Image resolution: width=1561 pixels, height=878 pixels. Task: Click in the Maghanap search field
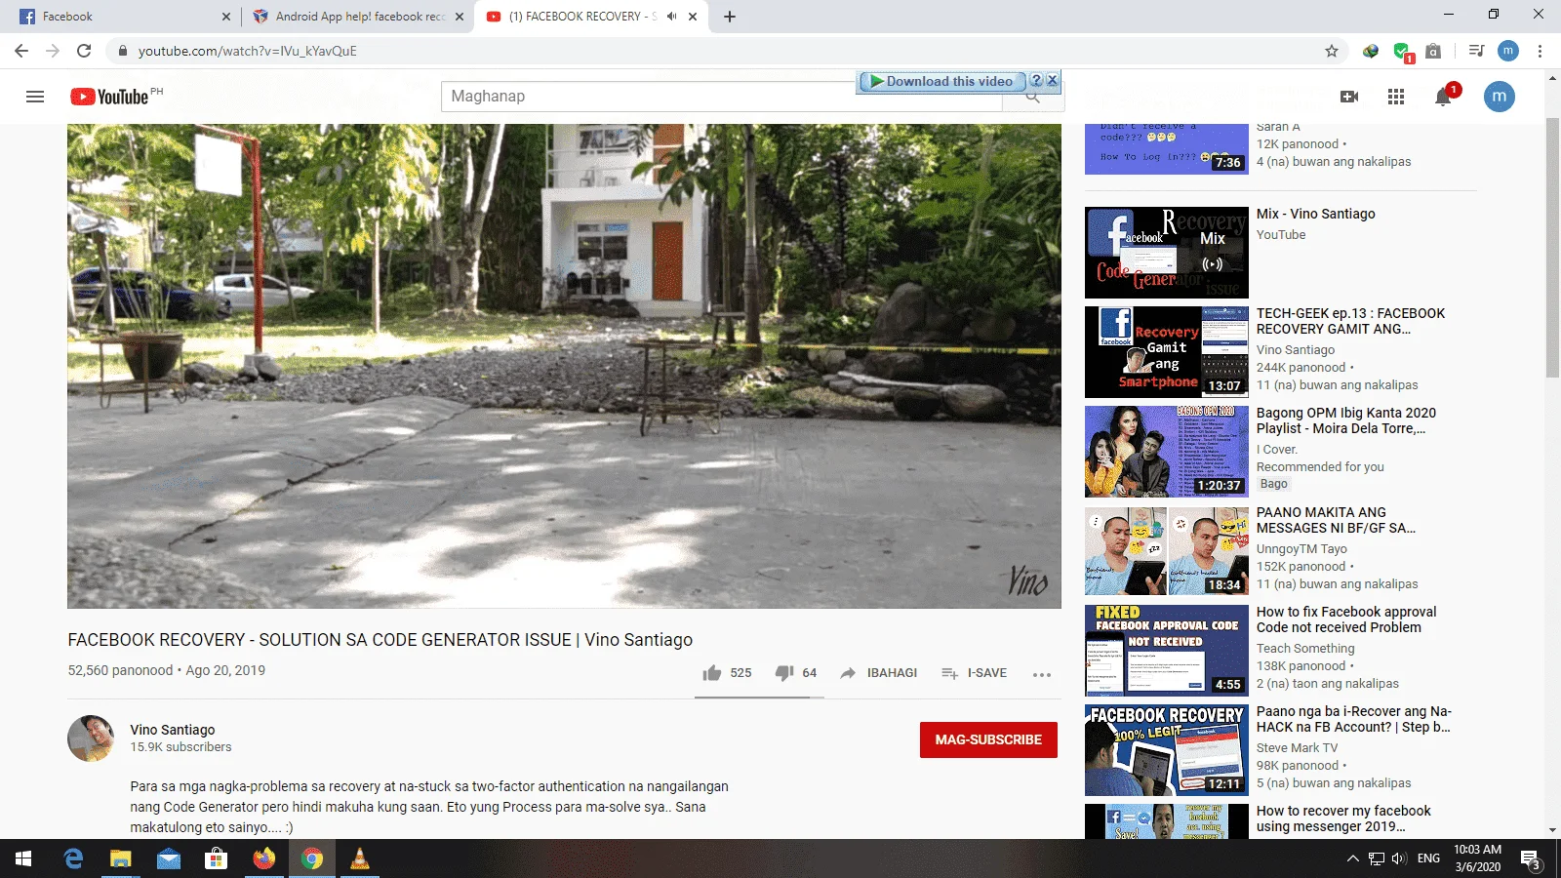722,97
